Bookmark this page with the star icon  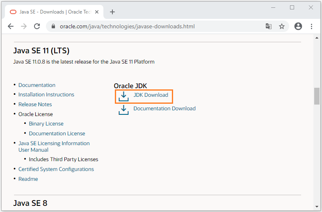[282, 26]
